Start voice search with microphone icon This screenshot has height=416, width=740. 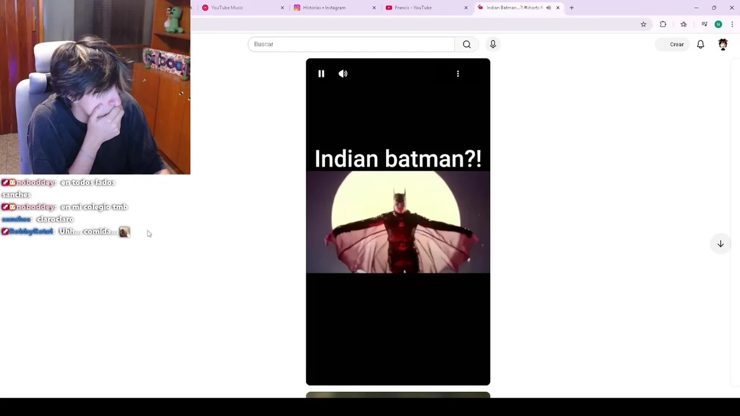493,44
